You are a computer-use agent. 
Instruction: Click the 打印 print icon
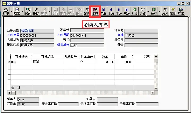tap(6, 11)
